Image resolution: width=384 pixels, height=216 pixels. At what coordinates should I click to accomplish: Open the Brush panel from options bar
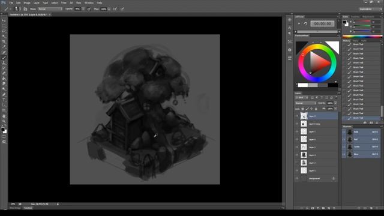[x=25, y=9]
